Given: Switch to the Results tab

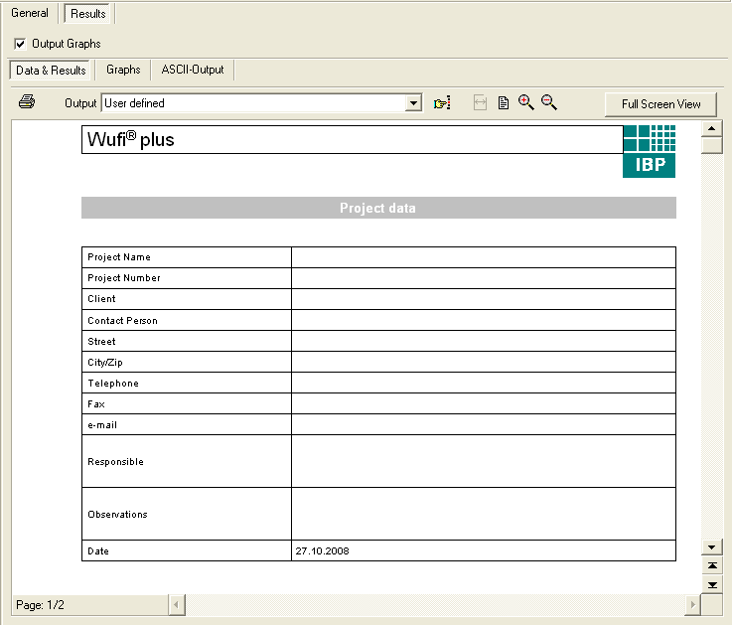Looking at the screenshot, I should point(87,14).
